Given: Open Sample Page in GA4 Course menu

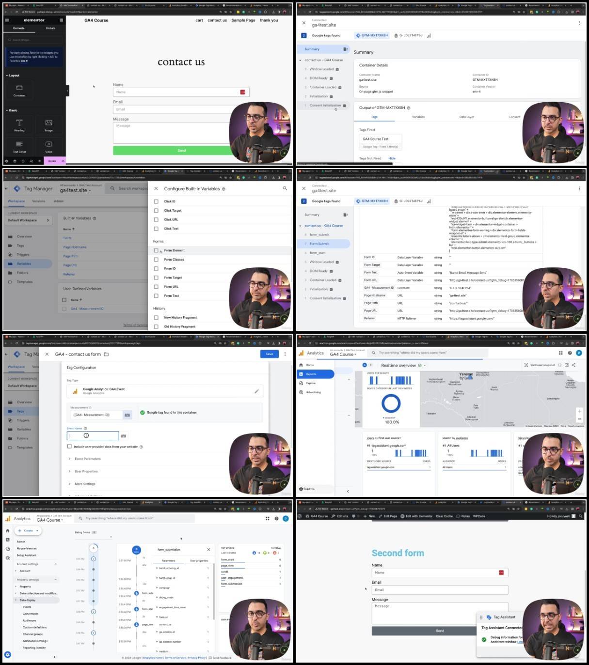Looking at the screenshot, I should pos(243,20).
